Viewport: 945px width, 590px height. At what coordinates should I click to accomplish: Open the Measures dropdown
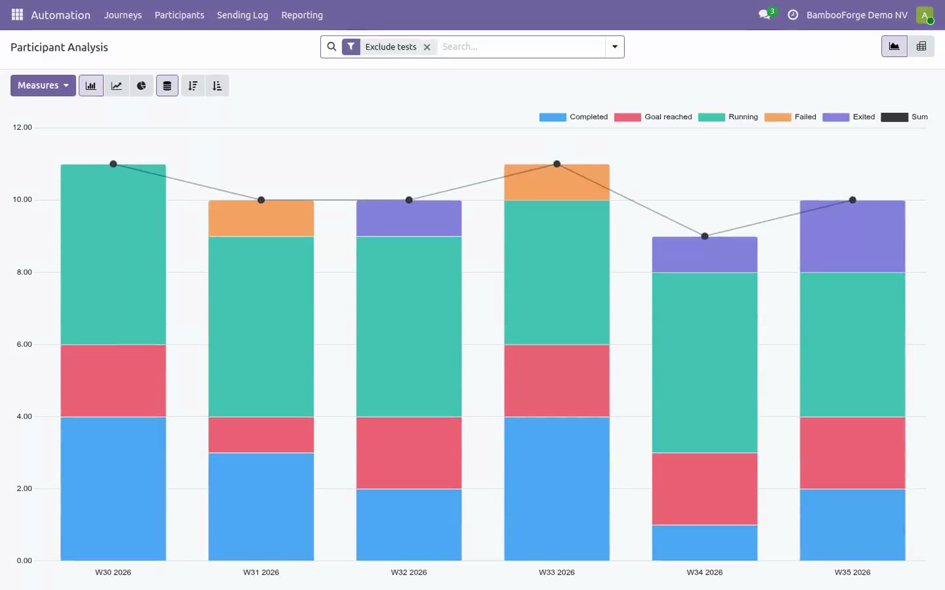[43, 86]
